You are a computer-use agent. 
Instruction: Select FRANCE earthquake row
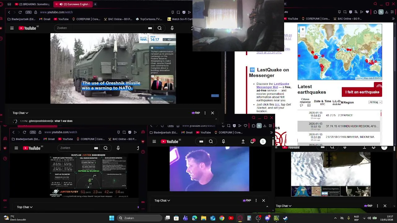[x=339, y=115]
